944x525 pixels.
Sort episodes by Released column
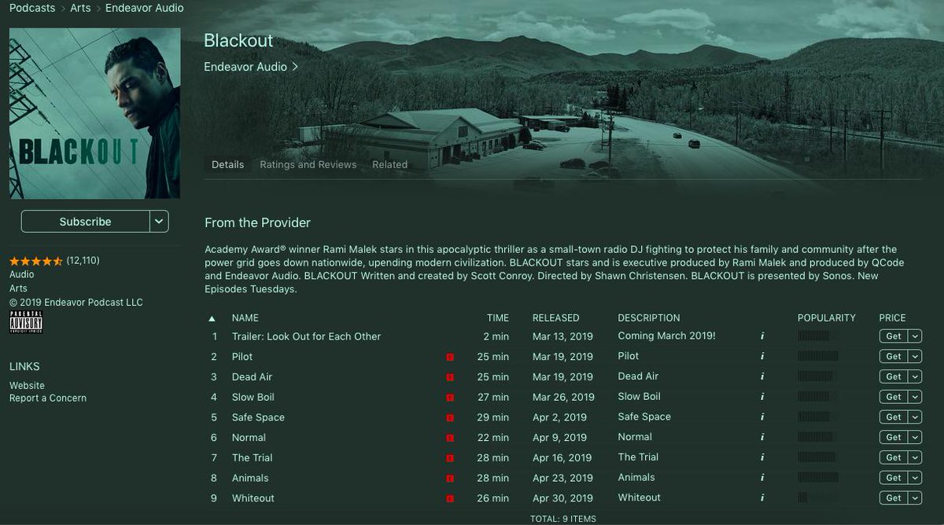click(x=555, y=318)
